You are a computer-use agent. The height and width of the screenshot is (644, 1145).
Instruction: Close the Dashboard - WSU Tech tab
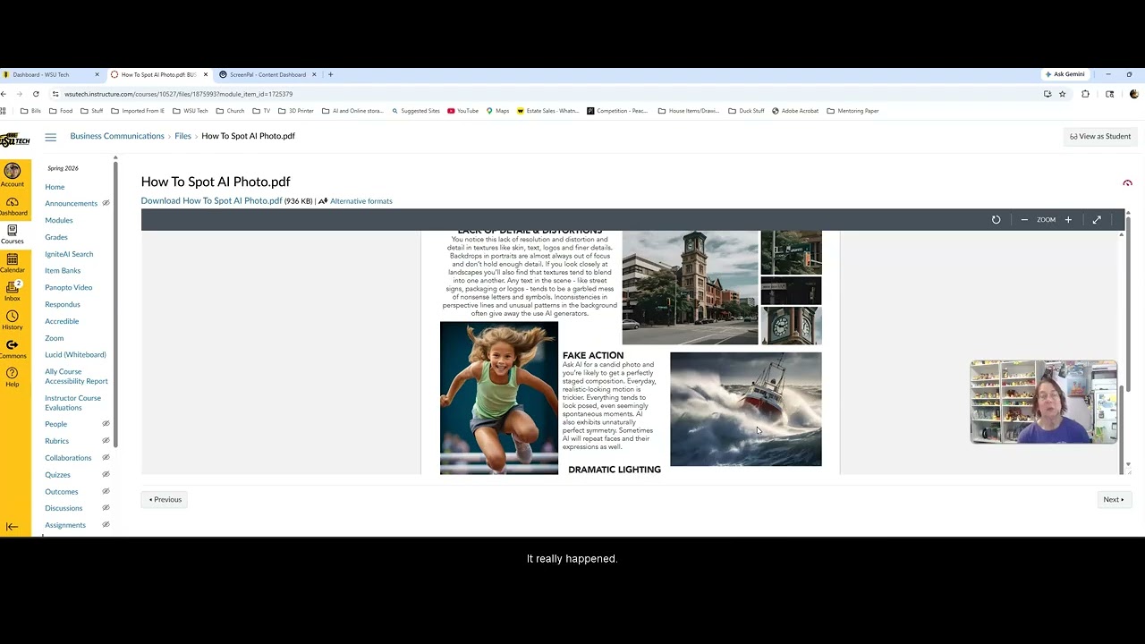click(97, 75)
